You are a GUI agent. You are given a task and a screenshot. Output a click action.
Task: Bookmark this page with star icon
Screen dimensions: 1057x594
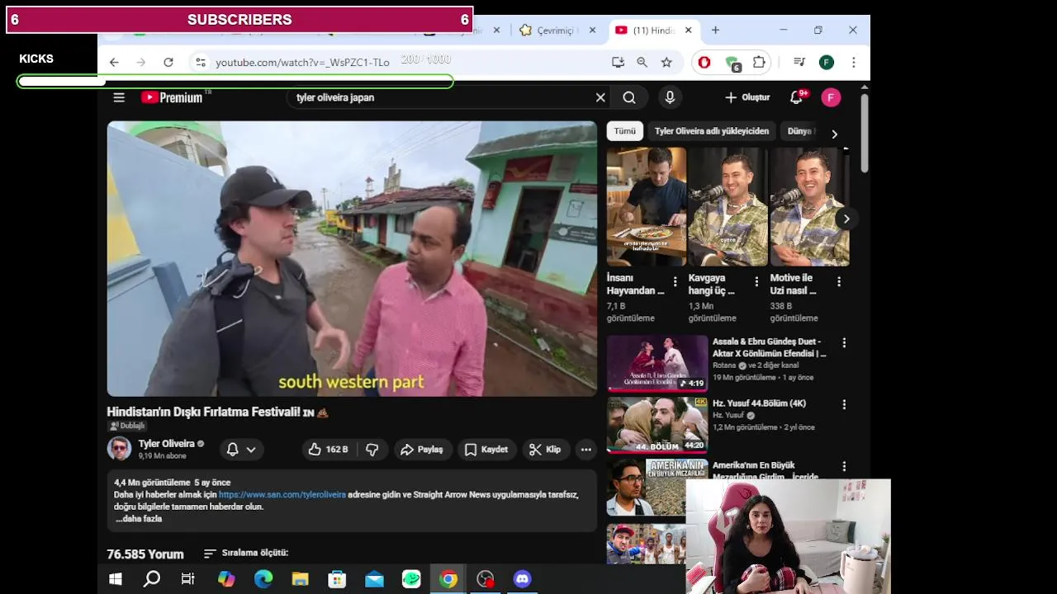coord(666,62)
